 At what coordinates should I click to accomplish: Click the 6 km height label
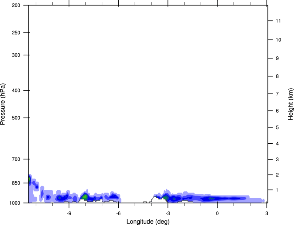(277, 111)
